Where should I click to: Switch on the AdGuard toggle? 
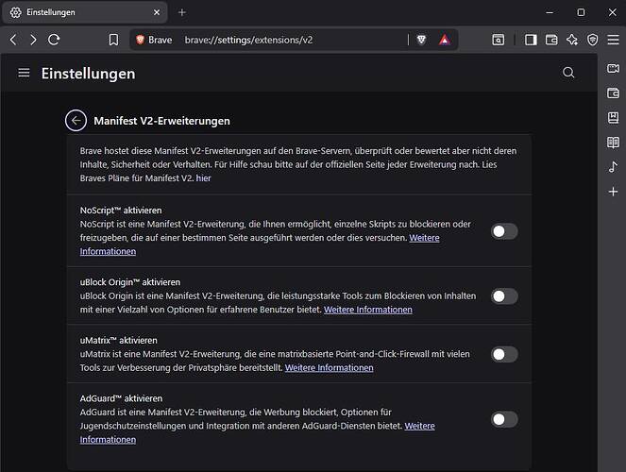504,419
